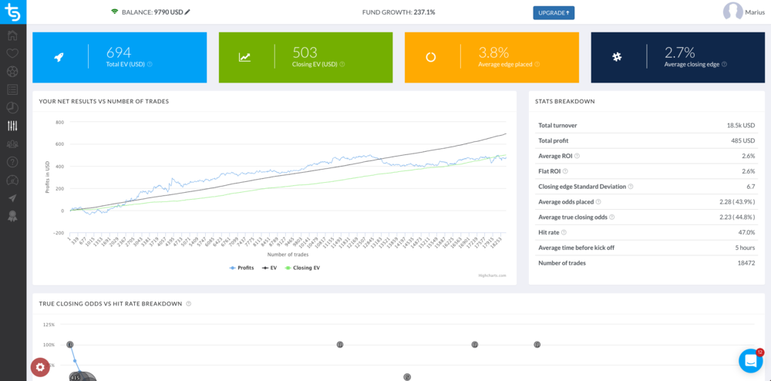Show help for Hit rate
The height and width of the screenshot is (381, 771).
564,232
